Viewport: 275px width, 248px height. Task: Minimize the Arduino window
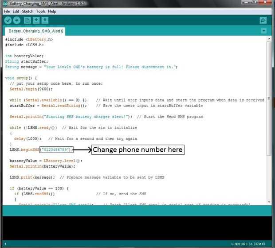point(247,2)
